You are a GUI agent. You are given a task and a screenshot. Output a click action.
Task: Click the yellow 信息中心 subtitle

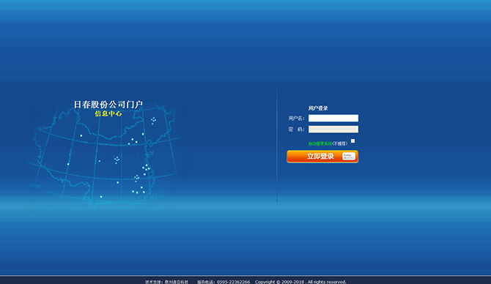[108, 113]
